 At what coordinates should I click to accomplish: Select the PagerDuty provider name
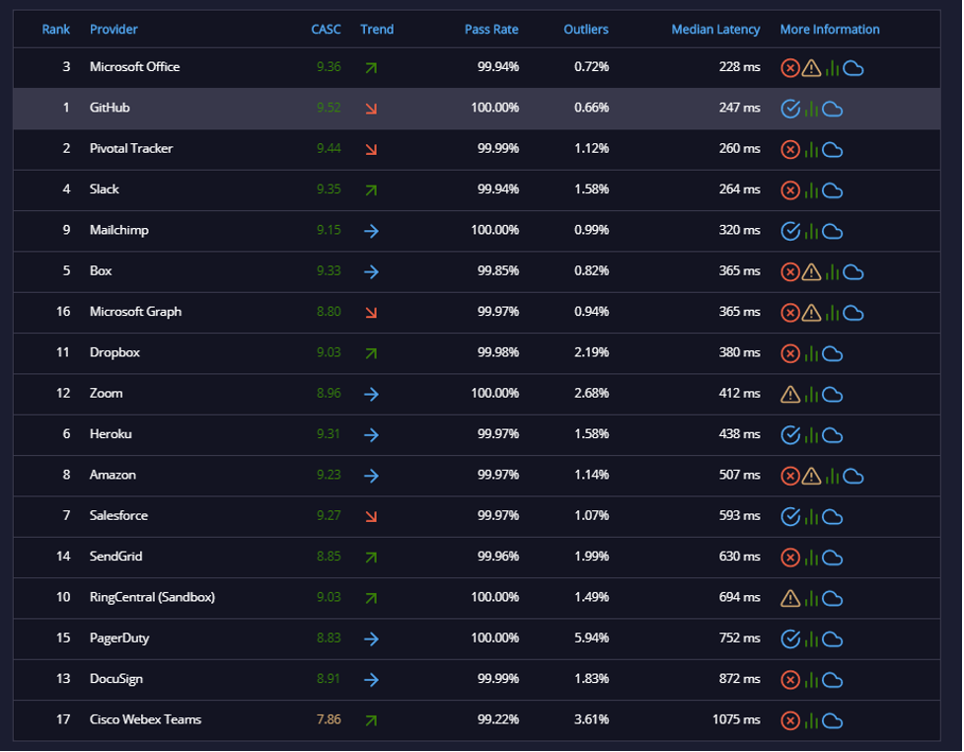tap(119, 638)
